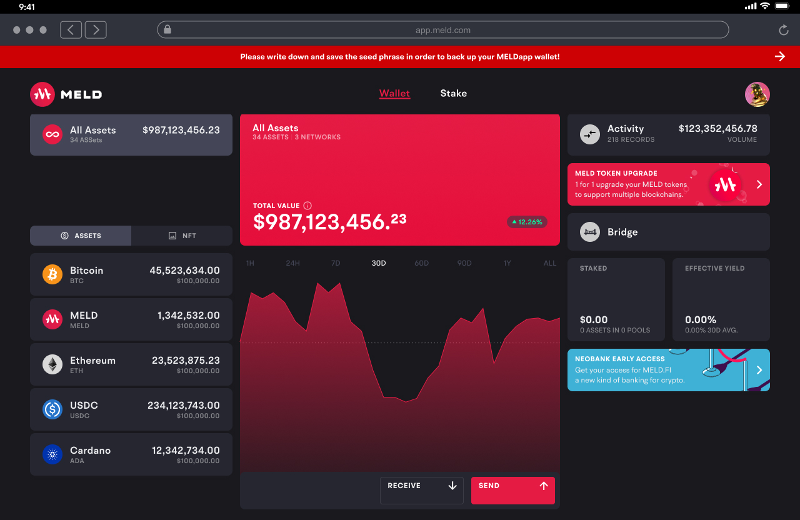Open the EFFECTIVE YIELD 0.00% card
Image resolution: width=800 pixels, height=520 pixels.
[x=721, y=299]
